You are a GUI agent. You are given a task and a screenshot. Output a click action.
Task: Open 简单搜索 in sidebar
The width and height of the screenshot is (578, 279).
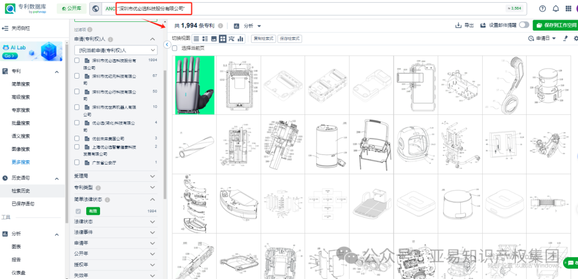[x=21, y=84]
